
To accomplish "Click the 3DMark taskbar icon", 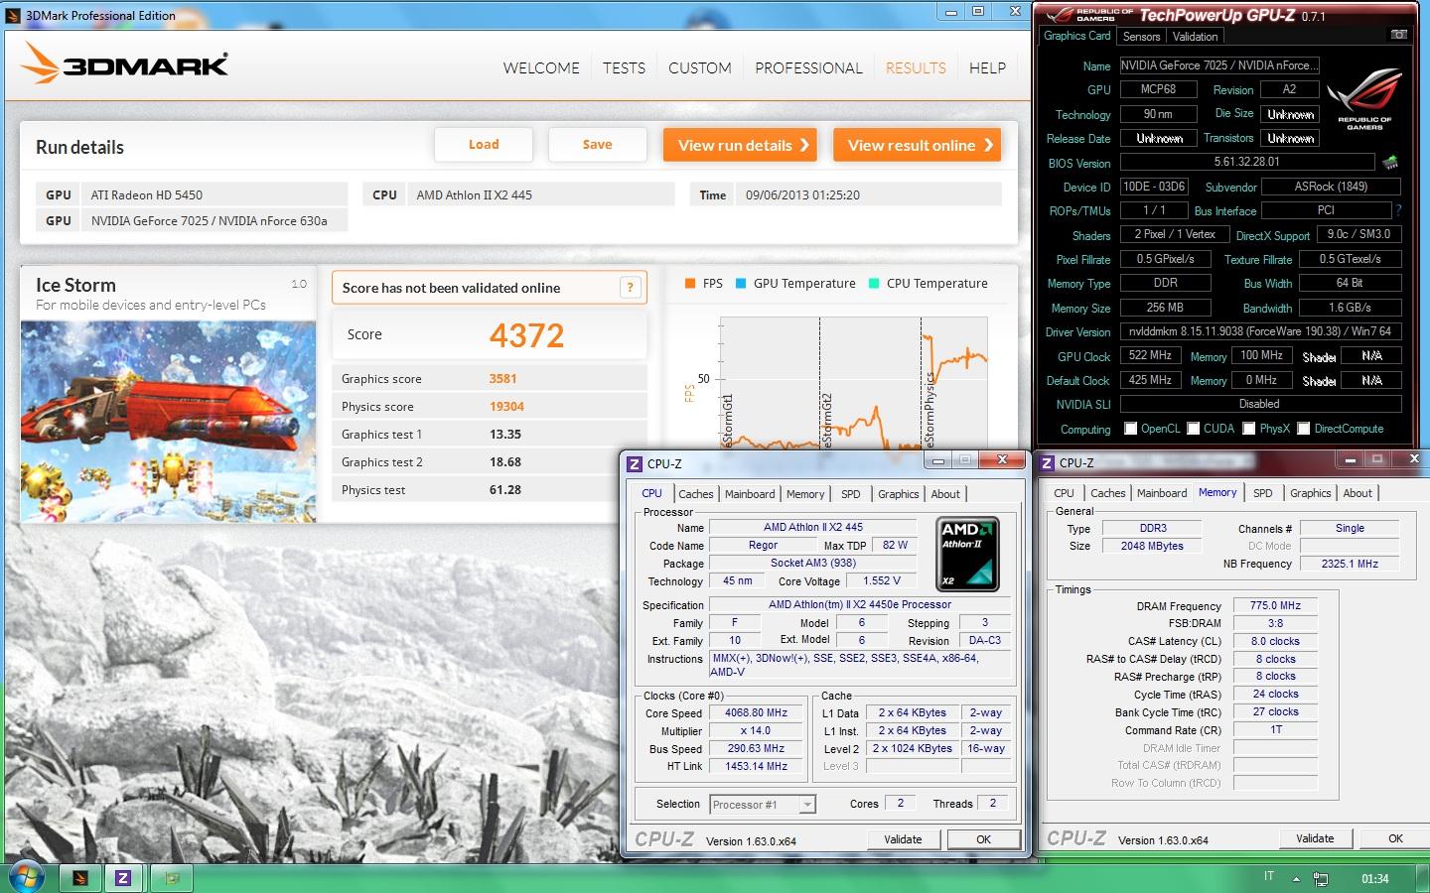I will (80, 878).
